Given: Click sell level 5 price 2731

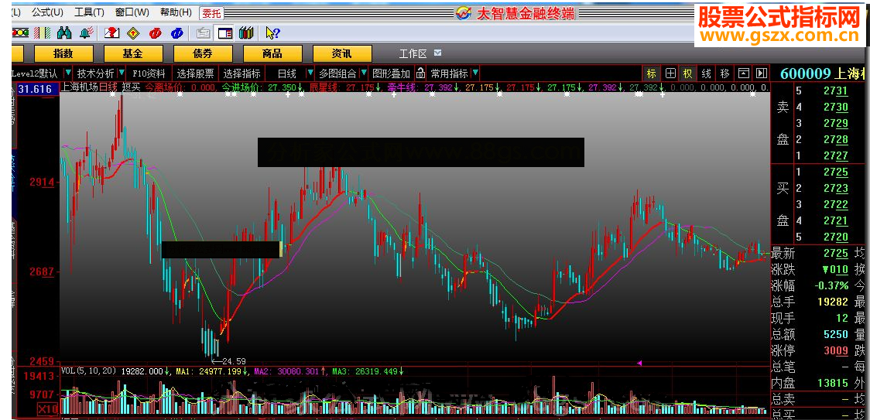Looking at the screenshot, I should (x=836, y=91).
